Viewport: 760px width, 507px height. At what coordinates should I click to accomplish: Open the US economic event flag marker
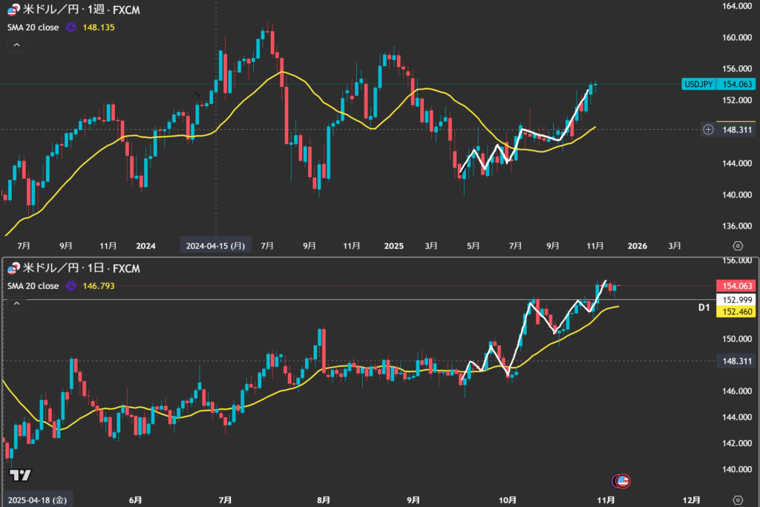[x=622, y=481]
